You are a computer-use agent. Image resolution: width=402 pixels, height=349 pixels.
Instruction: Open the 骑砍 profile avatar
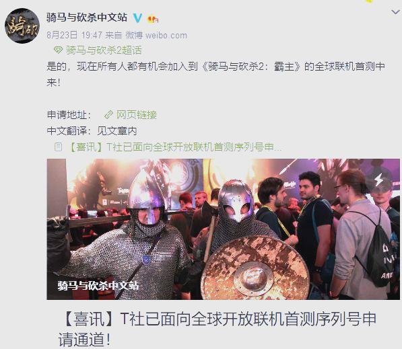pos(22,26)
